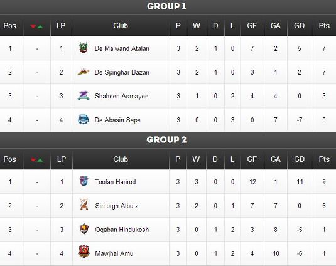Viewport: 336px width, 266px height.
Task: Click the Group 1 movement arrows header
Action: 37,26
